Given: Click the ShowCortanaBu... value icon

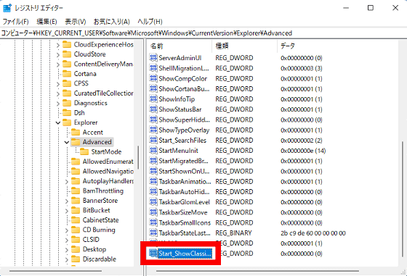Looking at the screenshot, I should pyautogui.click(x=153, y=88).
